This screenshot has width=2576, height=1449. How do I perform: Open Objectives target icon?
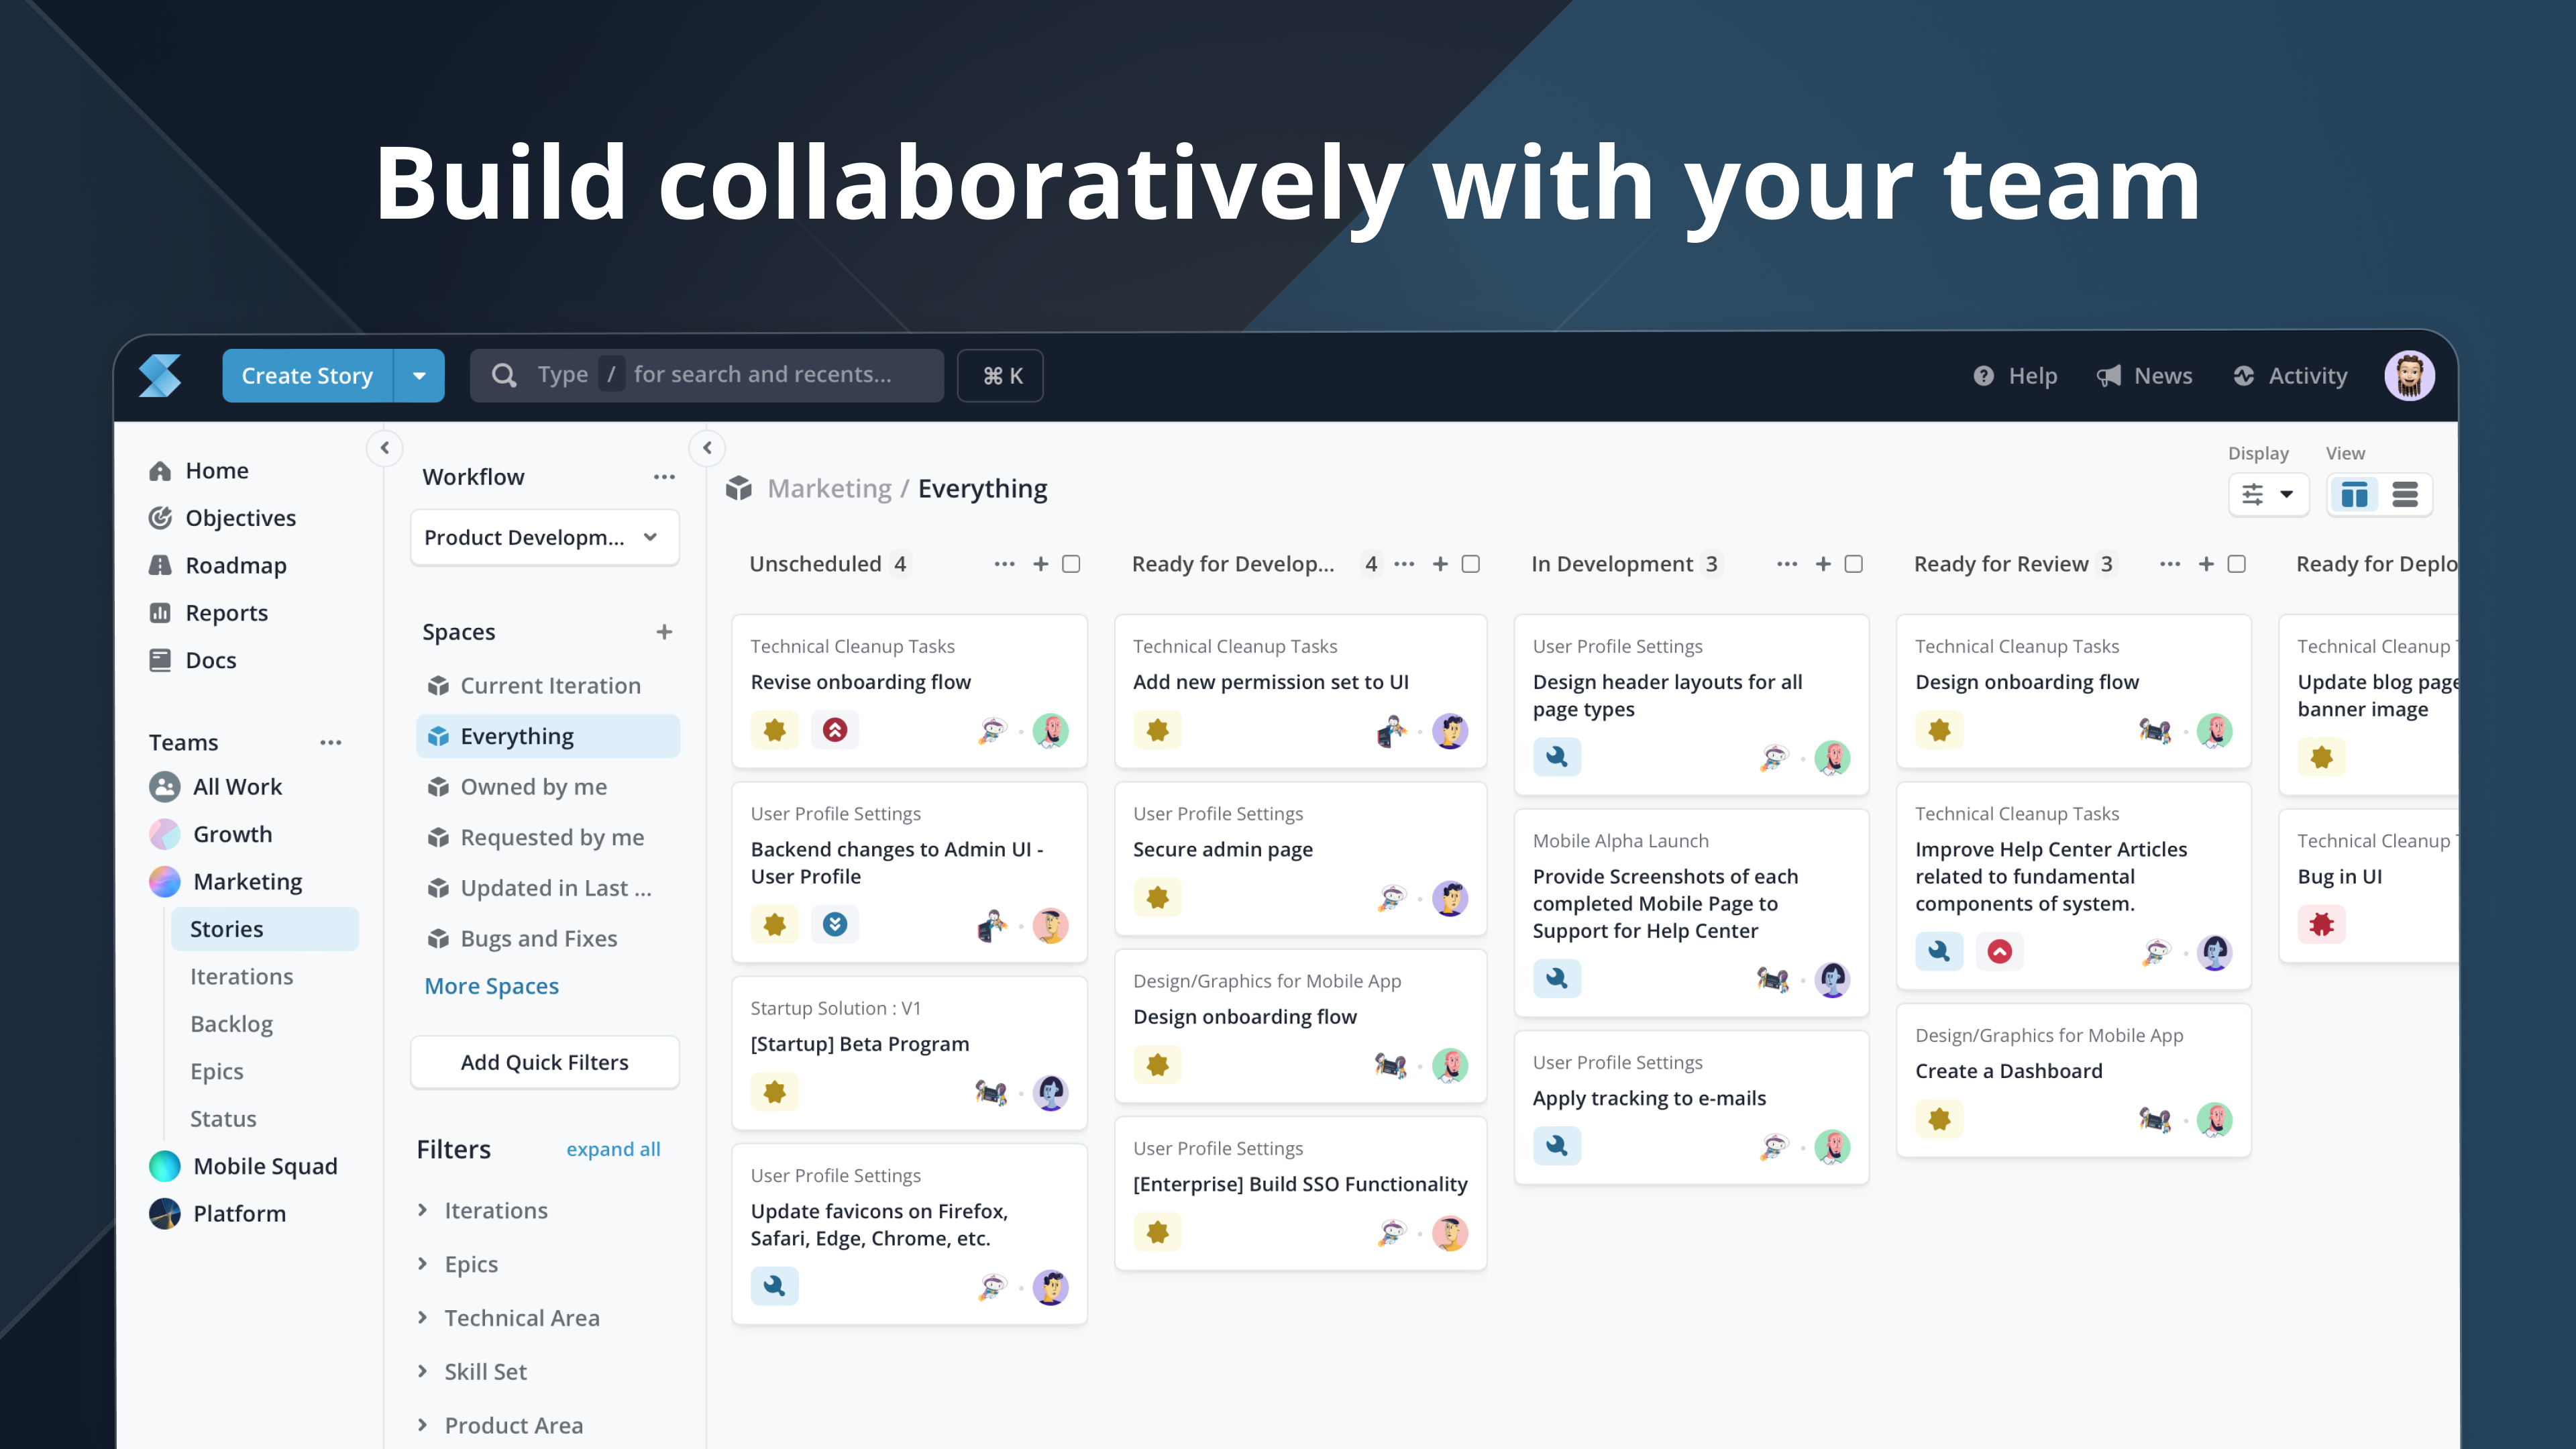coord(160,518)
